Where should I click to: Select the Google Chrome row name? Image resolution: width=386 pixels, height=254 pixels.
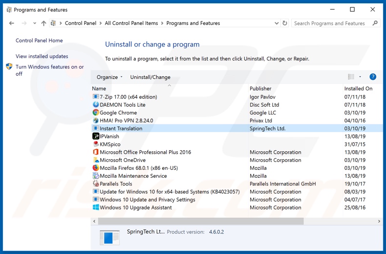118,113
